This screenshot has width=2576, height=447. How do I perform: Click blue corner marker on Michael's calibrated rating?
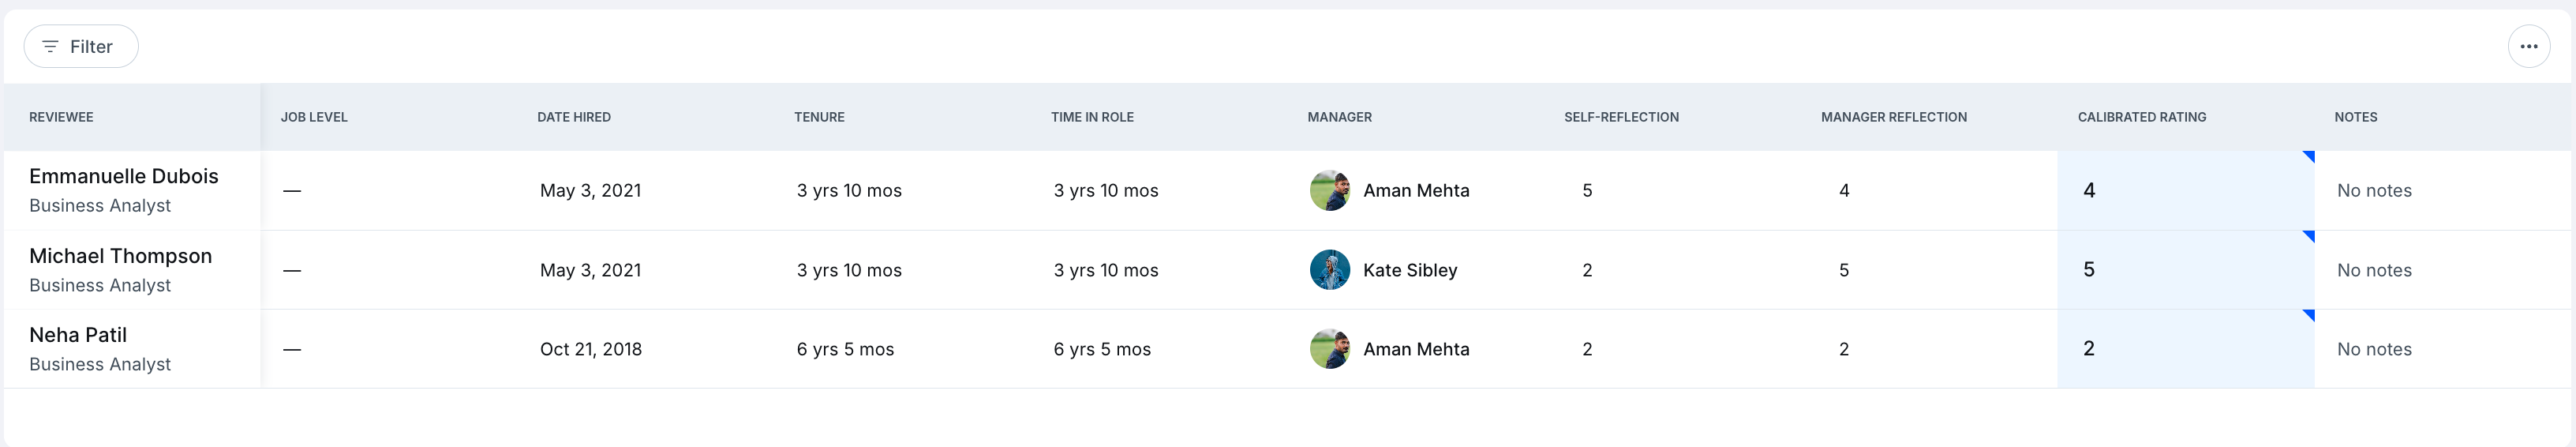[x=2309, y=236]
